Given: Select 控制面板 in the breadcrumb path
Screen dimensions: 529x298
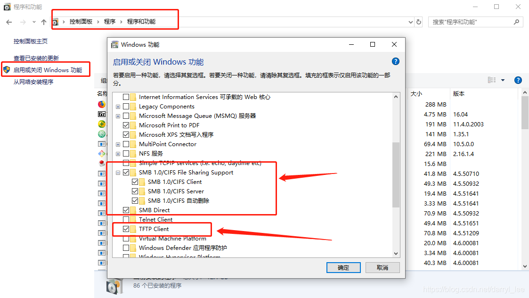Looking at the screenshot, I should click(x=81, y=22).
